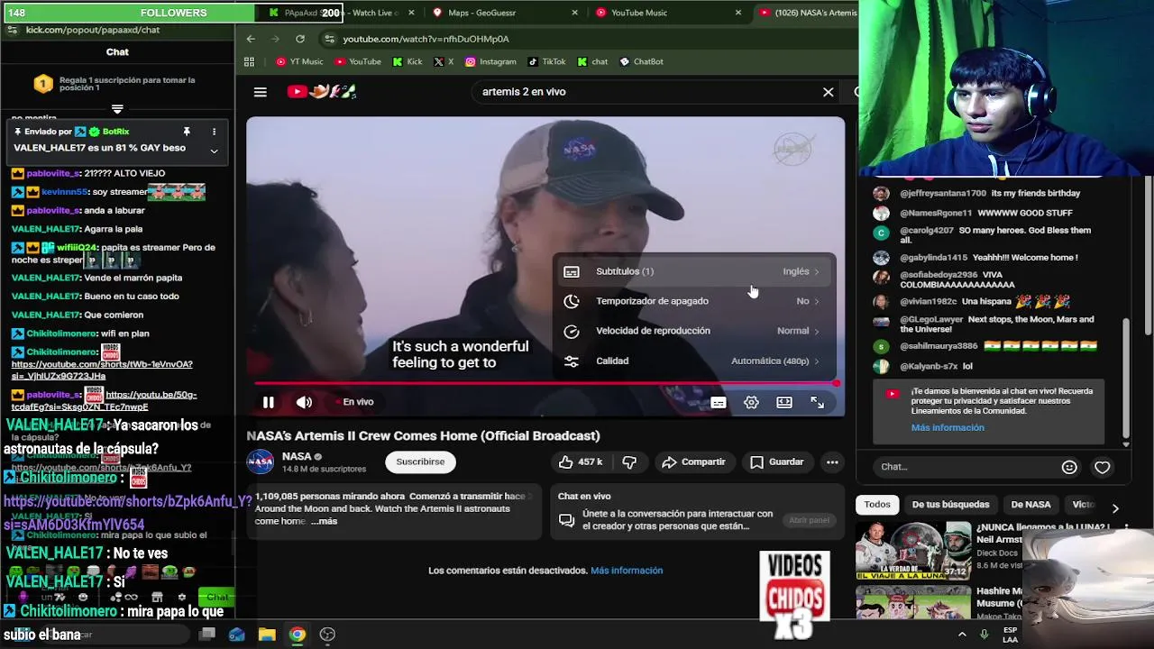This screenshot has width=1154, height=649.
Task: Expand the Automática (480p) quality chevron
Action: click(x=817, y=361)
